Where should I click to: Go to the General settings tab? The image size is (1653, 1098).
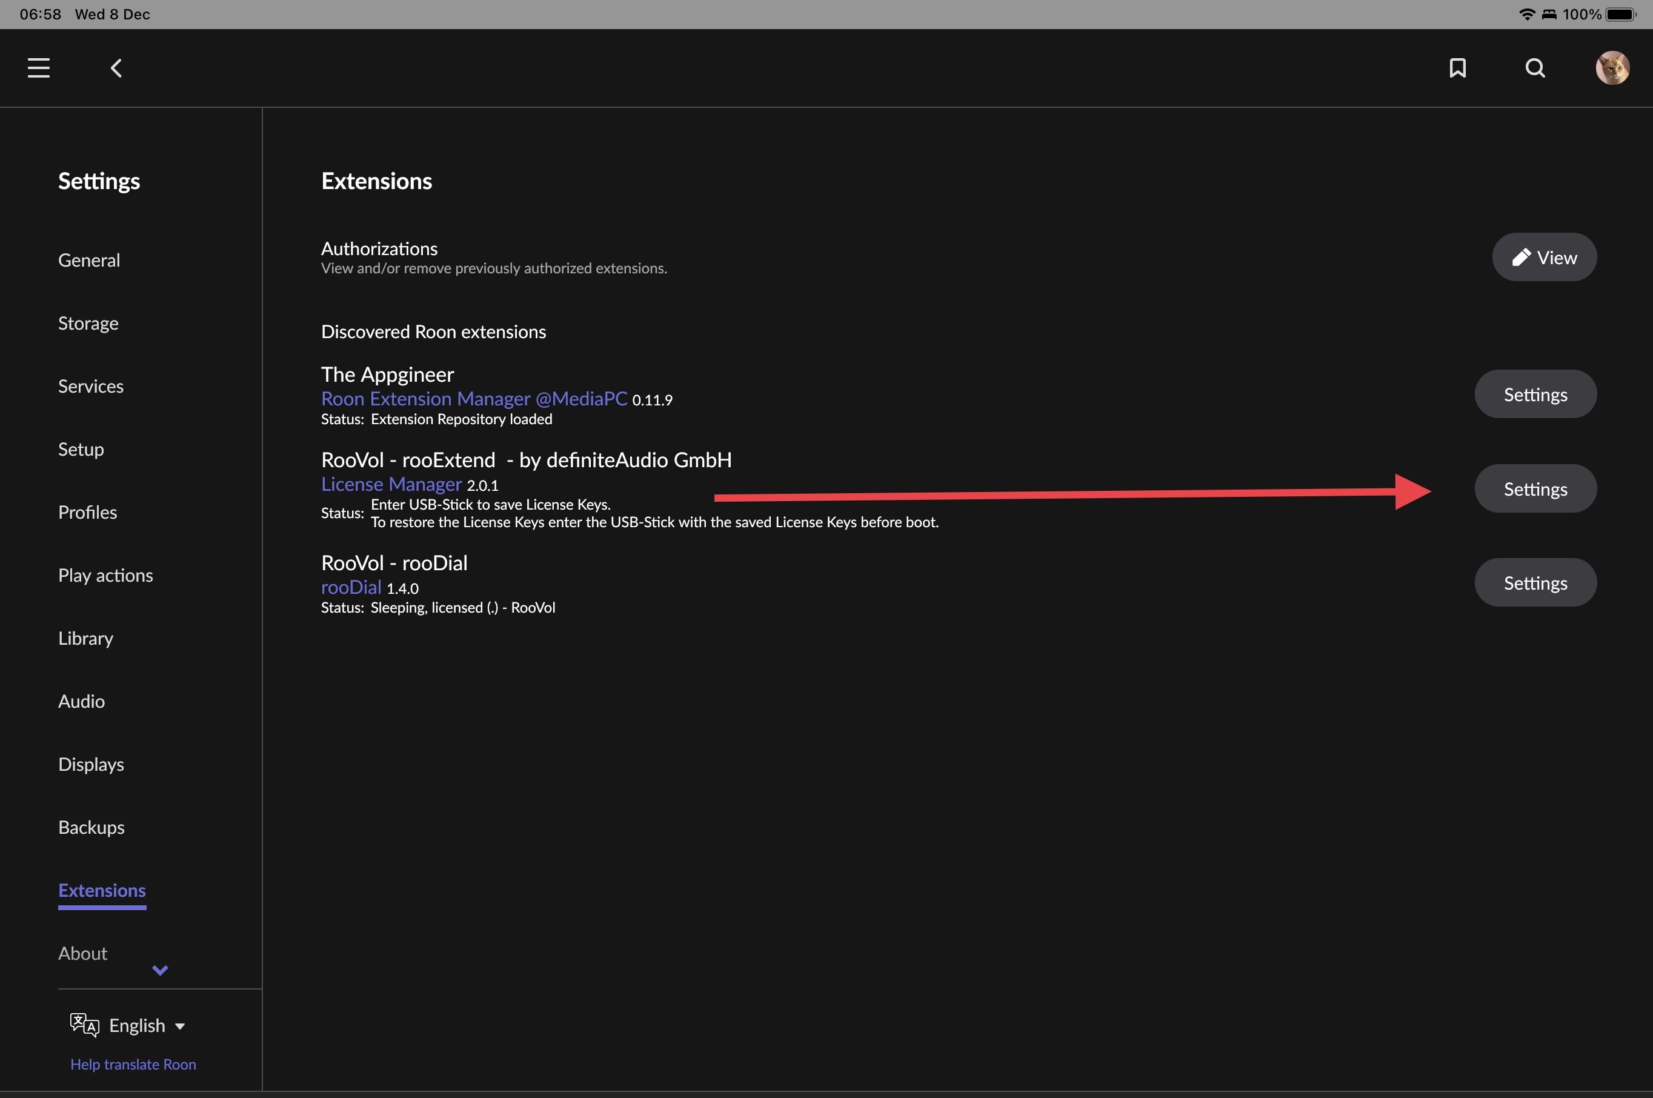click(x=89, y=260)
